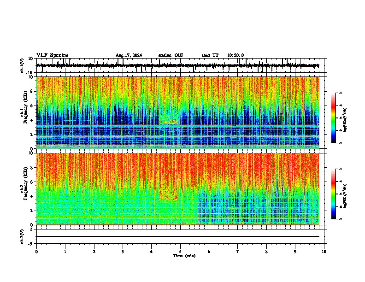Screen dimensions: 365x282
Task: Click the ch.2 "Frequency (kHz)" axis label
Action: [25, 183]
